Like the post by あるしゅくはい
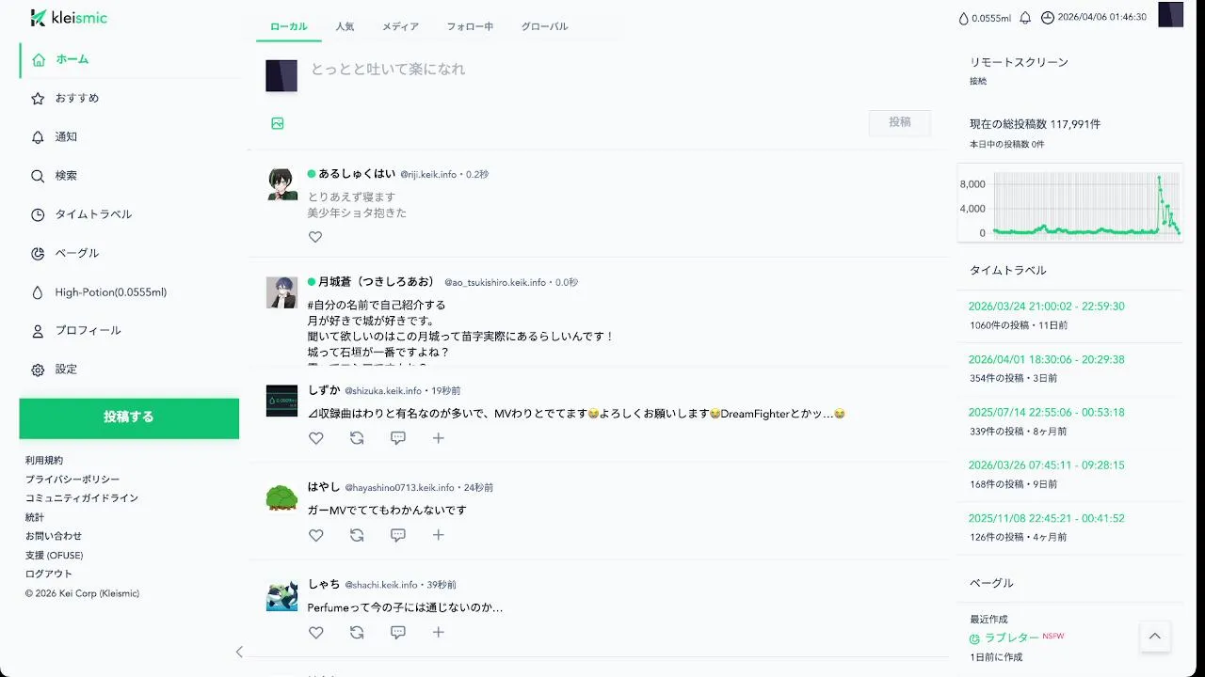This screenshot has height=677, width=1205. tap(315, 237)
